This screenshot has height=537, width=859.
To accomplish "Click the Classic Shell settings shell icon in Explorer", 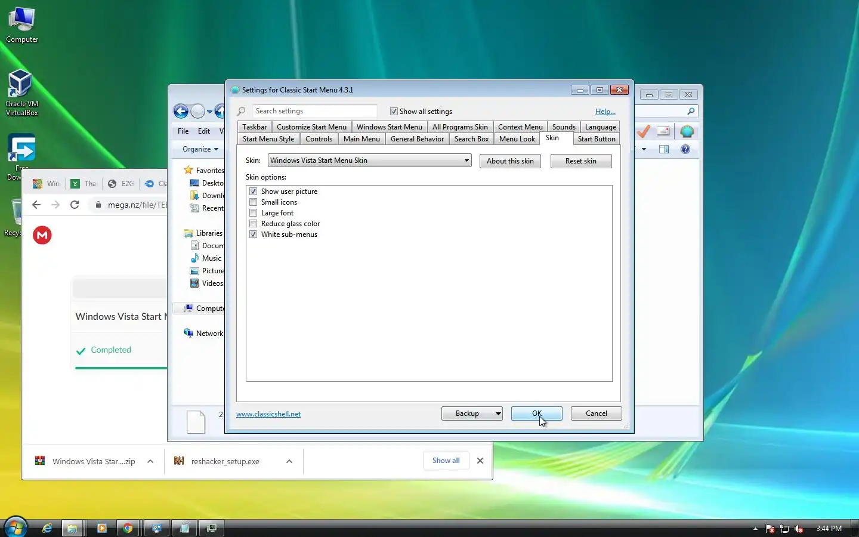I will pos(687,132).
